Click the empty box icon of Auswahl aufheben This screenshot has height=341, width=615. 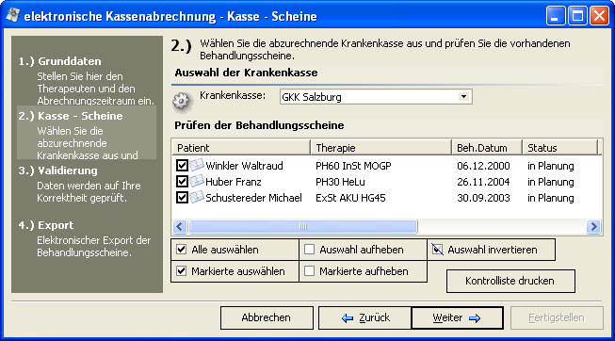(x=310, y=250)
